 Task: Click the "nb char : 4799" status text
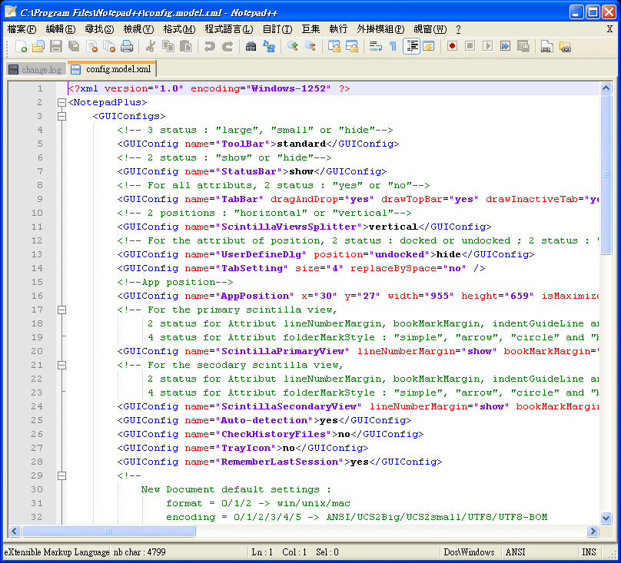139,552
